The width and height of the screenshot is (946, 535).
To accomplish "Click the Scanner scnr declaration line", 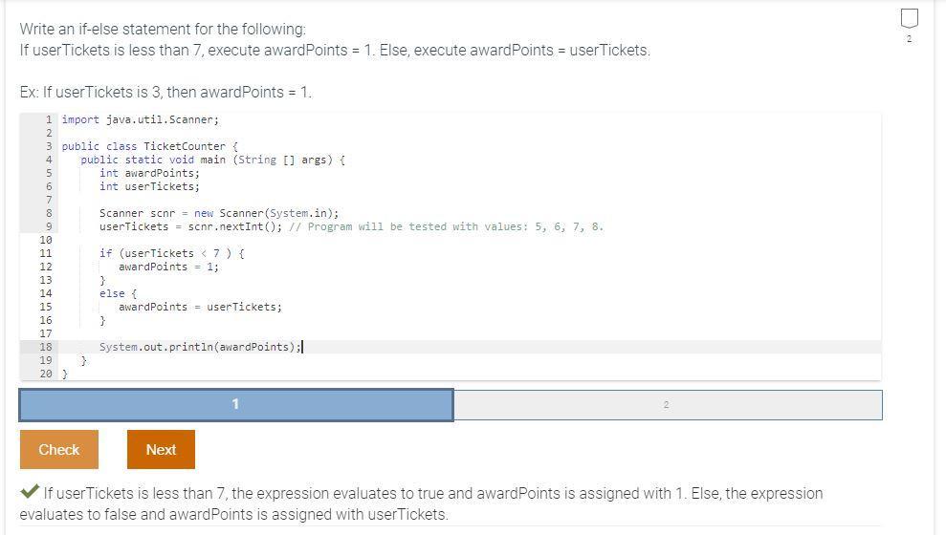I will 219,213.
